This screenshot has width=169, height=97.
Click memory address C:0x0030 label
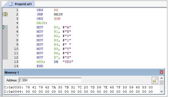tap(14, 87)
